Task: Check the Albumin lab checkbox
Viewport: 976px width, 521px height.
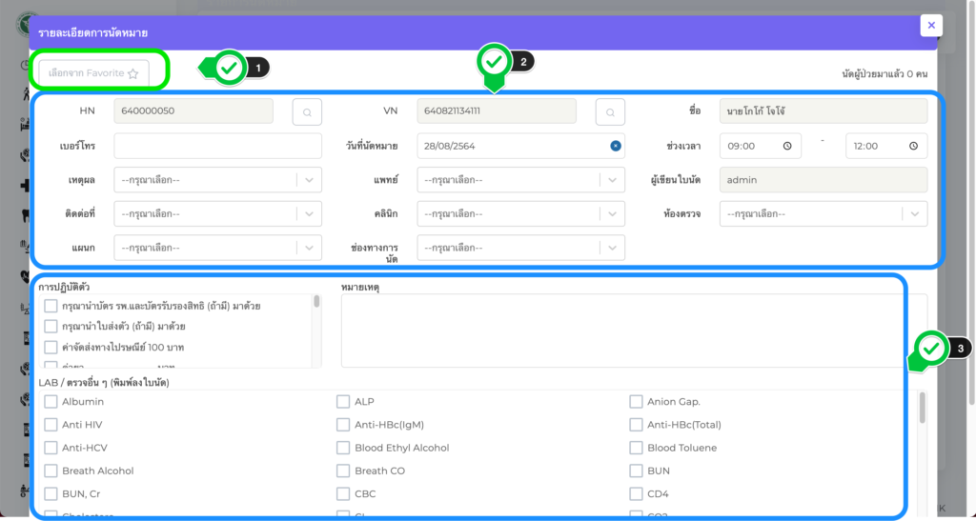Action: point(51,402)
